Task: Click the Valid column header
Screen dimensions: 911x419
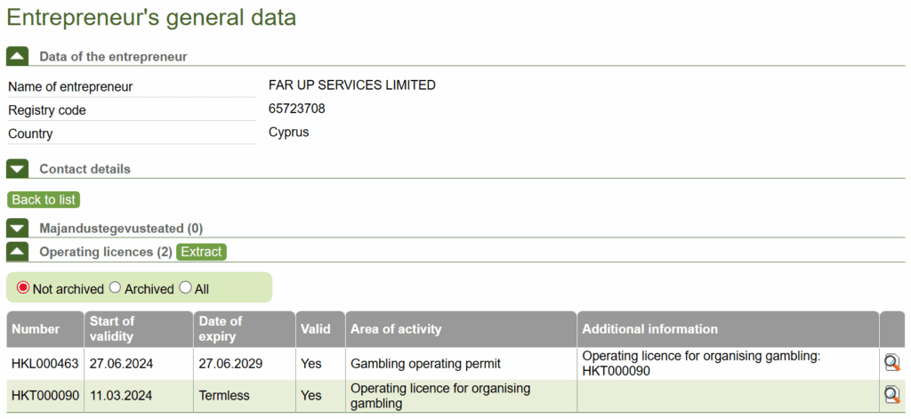Action: click(x=315, y=329)
